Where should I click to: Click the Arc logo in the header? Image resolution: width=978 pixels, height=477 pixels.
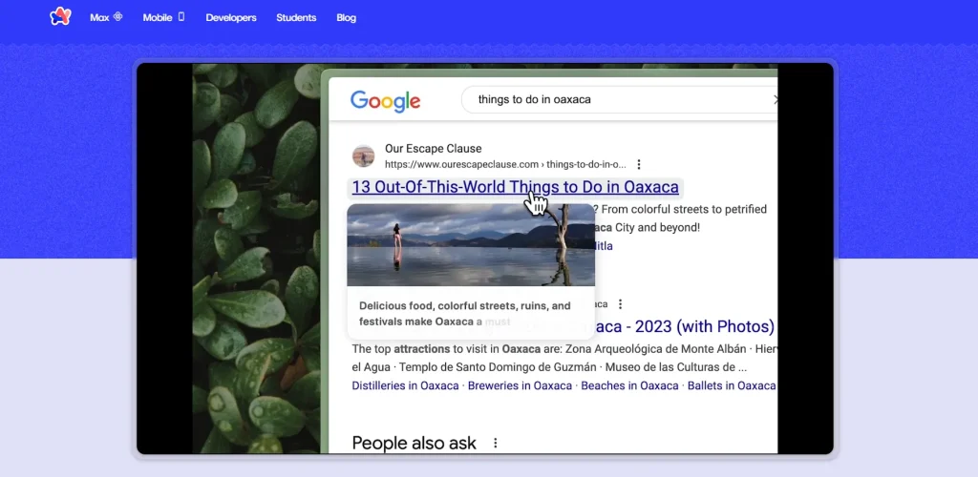click(60, 16)
